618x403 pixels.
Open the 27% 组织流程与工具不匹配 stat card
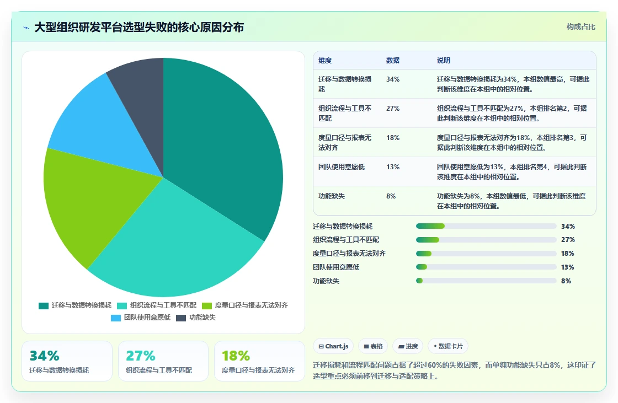click(163, 361)
